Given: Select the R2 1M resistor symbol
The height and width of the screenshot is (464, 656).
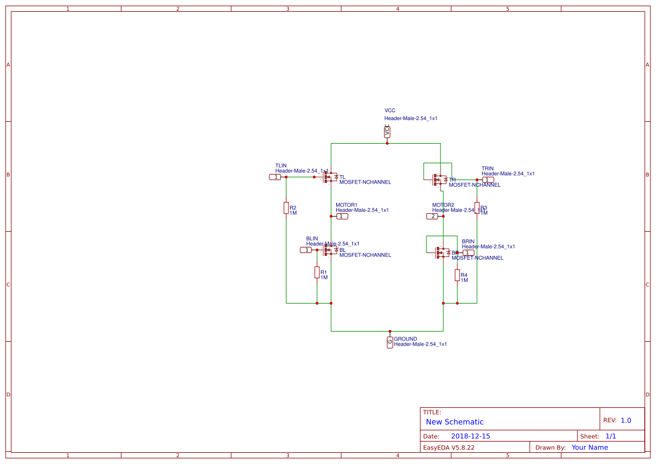Looking at the screenshot, I should [286, 208].
